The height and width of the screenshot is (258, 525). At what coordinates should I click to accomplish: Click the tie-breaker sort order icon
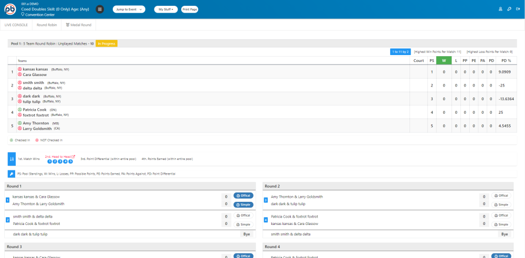[12, 159]
